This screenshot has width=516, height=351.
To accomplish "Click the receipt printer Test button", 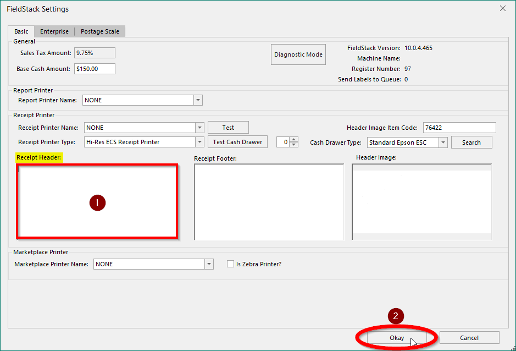I will [x=228, y=128].
